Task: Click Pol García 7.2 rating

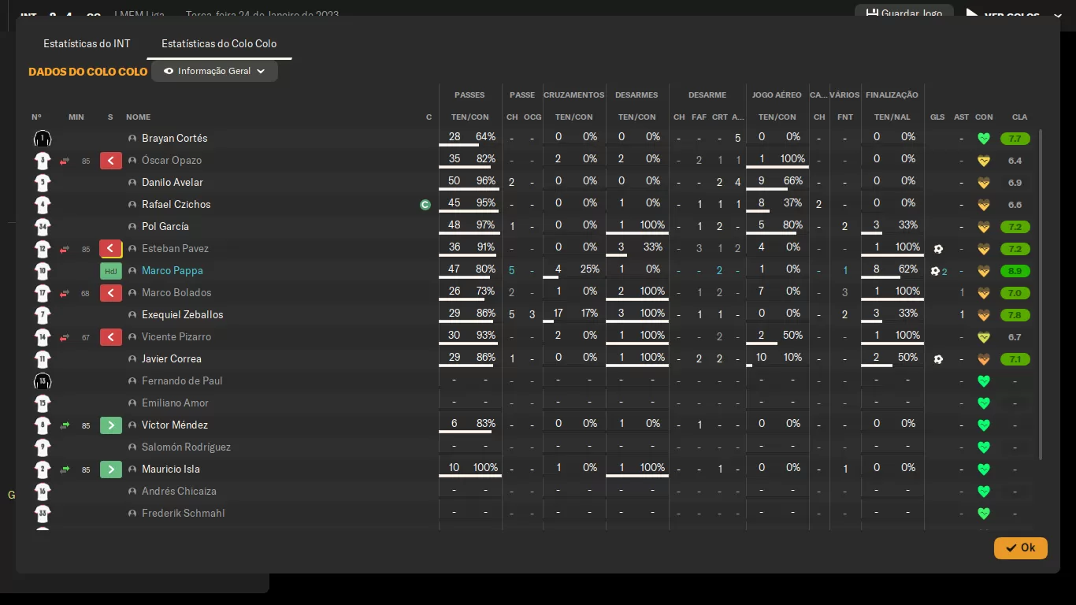Action: coord(1015,227)
